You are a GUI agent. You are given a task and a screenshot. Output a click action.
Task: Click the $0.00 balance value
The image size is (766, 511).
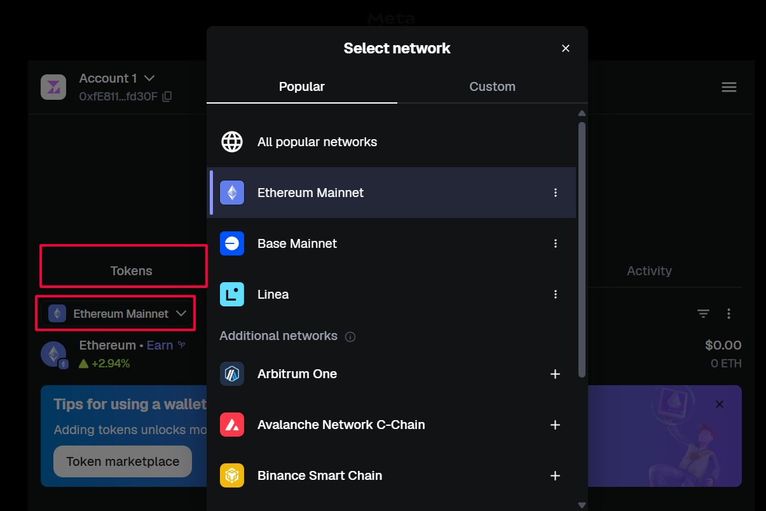click(723, 345)
